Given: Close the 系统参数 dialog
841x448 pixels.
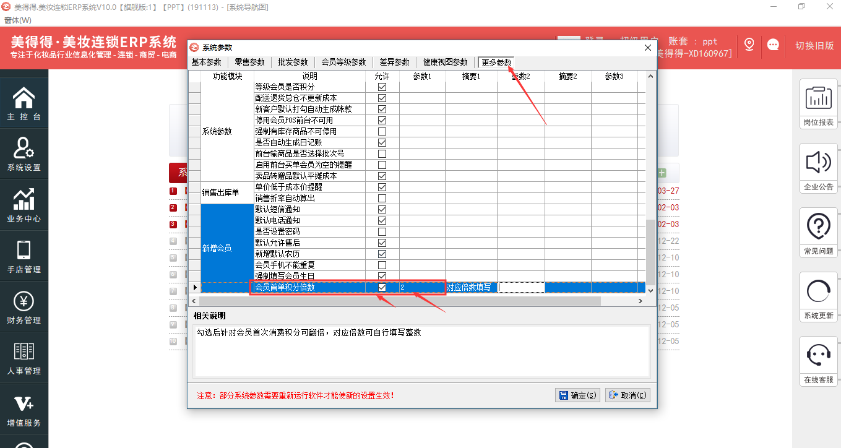Looking at the screenshot, I should (x=648, y=48).
